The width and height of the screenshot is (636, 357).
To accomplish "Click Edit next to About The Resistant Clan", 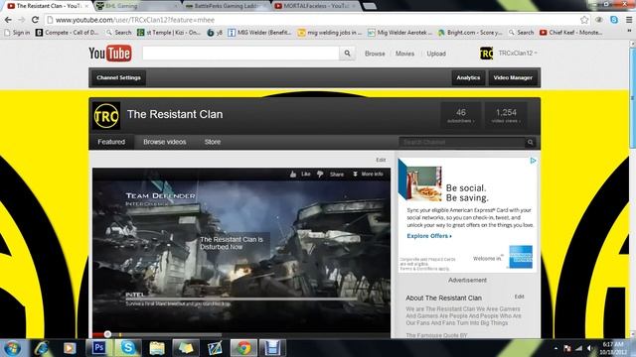I will click(x=519, y=297).
